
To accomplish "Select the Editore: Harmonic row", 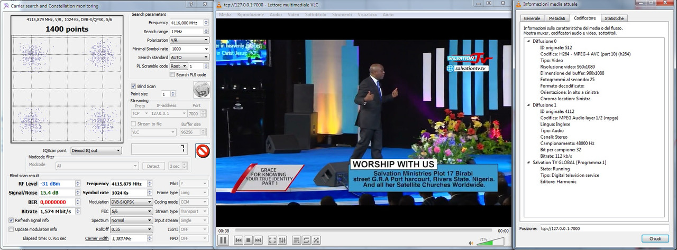I will pos(558,181).
